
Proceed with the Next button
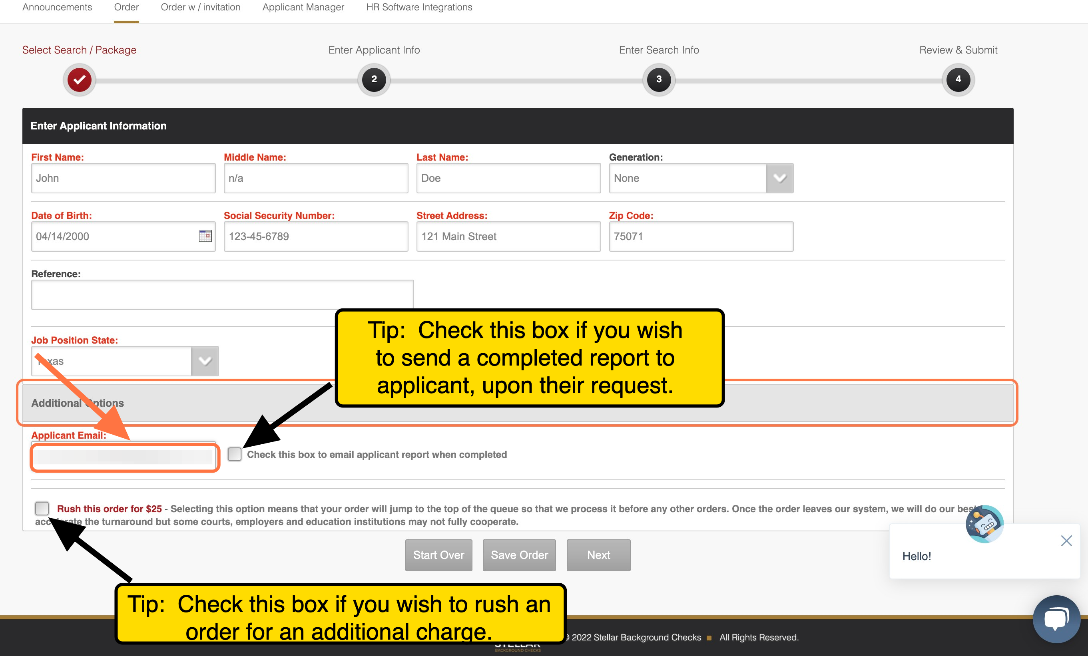coord(598,555)
